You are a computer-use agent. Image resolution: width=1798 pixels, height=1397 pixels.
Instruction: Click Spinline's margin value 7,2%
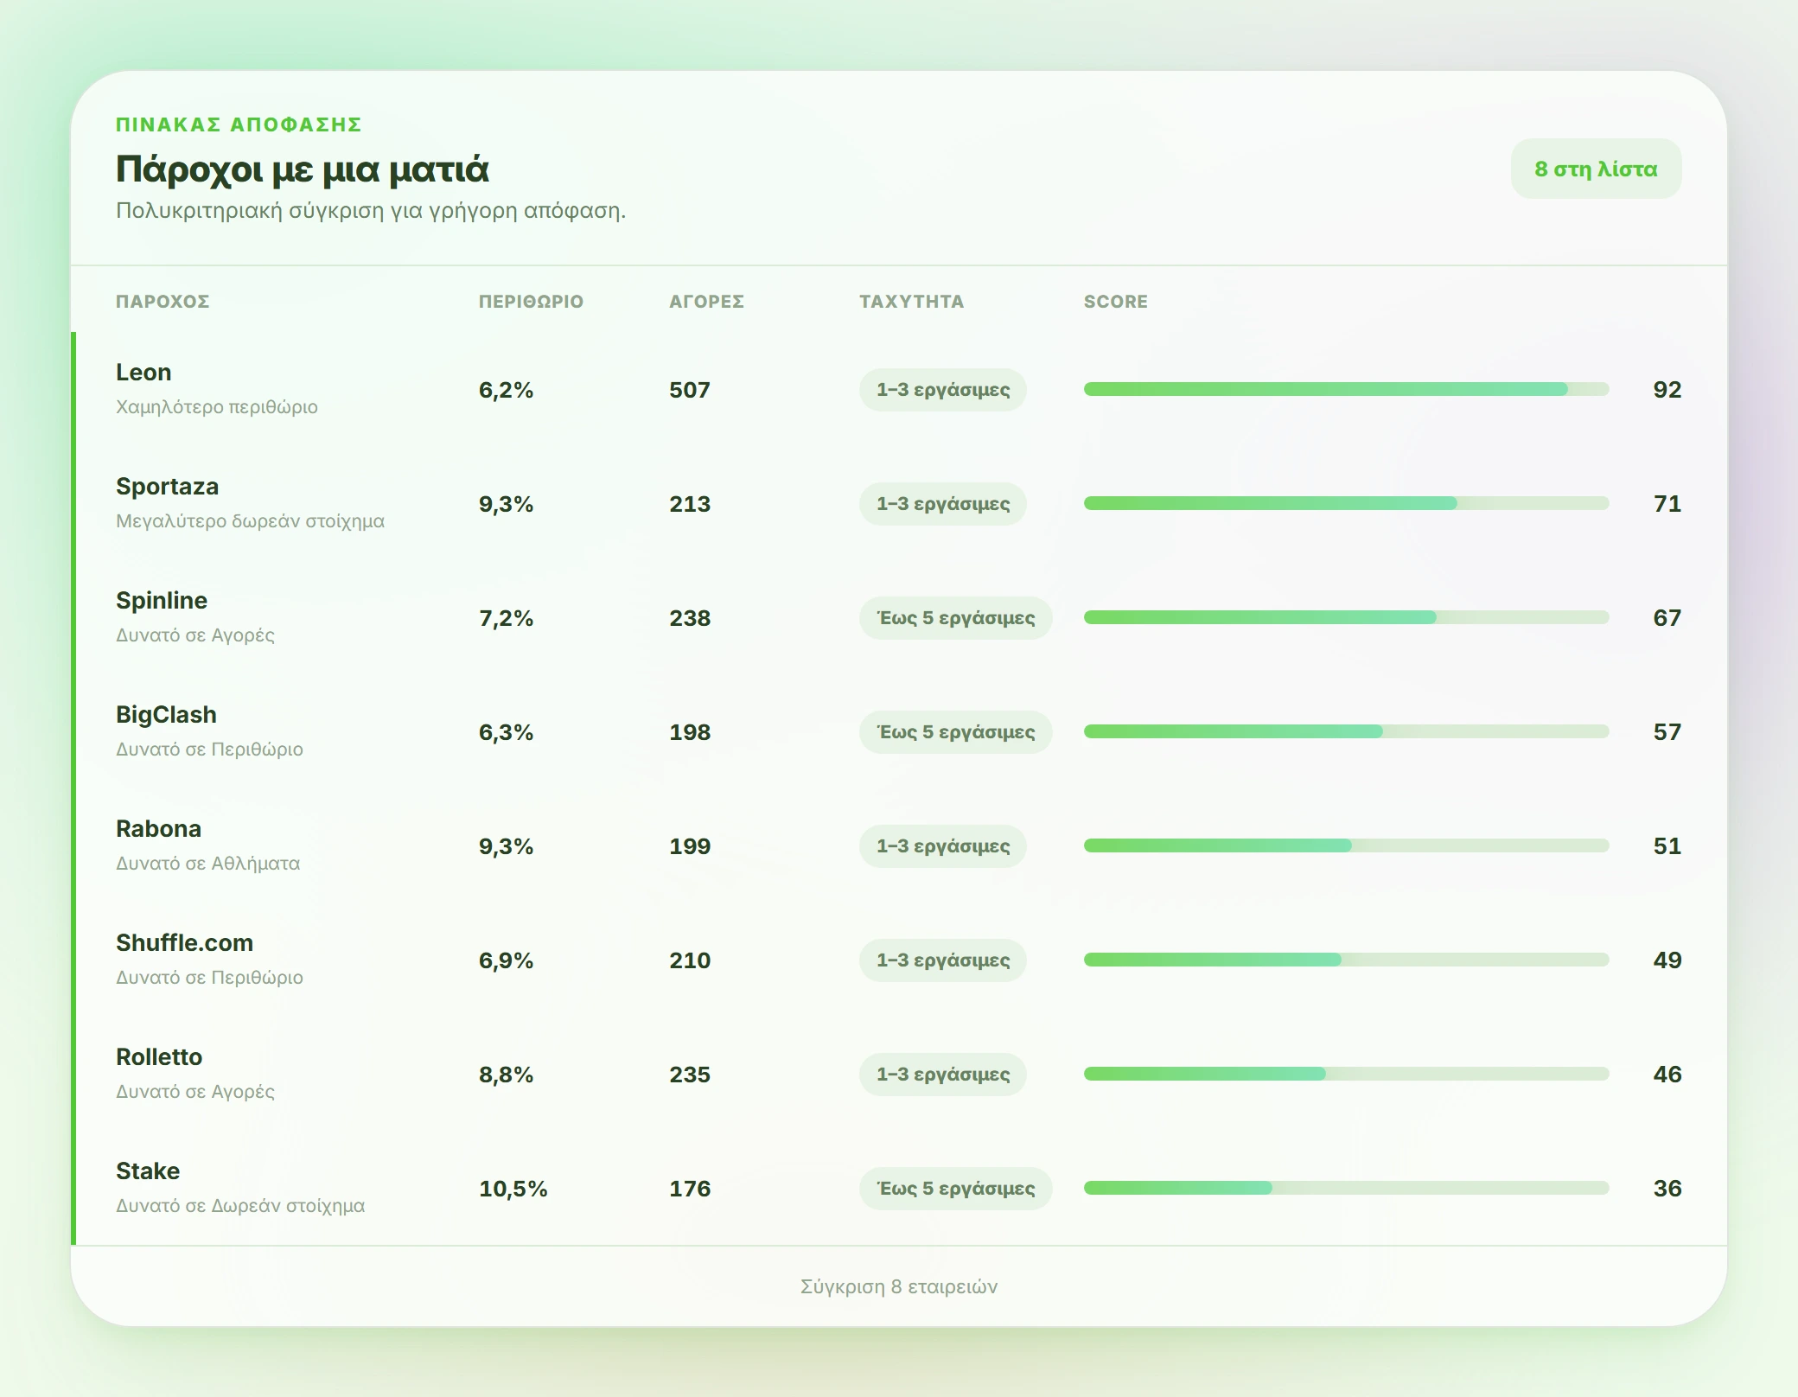pos(506,618)
